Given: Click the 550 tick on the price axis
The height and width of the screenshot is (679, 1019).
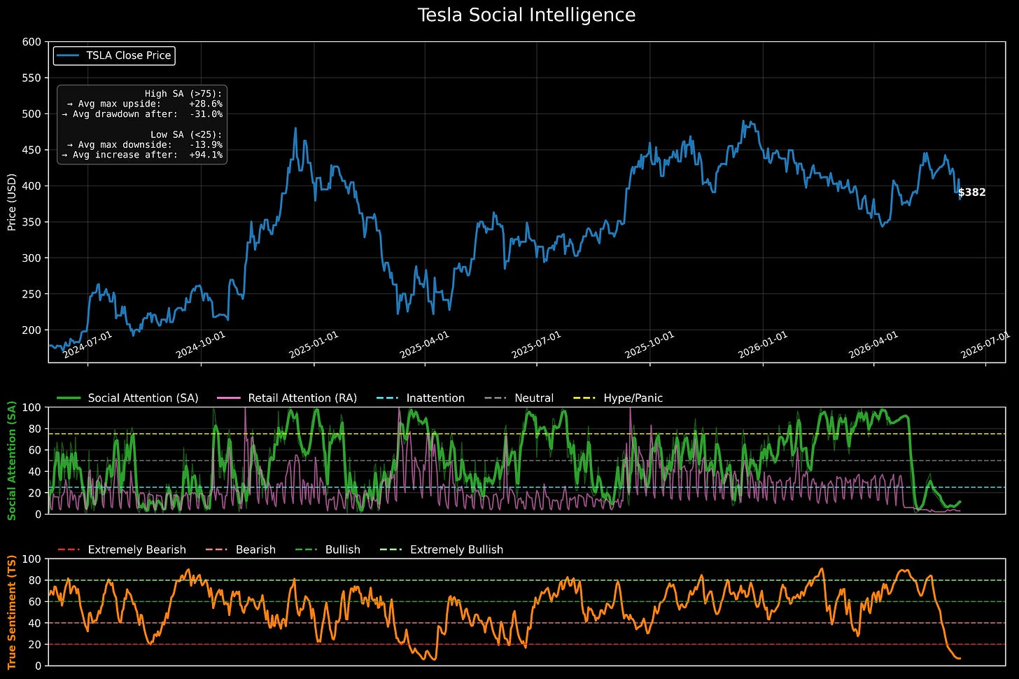Looking at the screenshot, I should tap(32, 78).
